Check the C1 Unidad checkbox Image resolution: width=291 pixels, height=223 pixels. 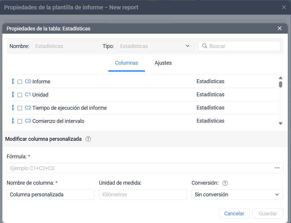pos(20,95)
